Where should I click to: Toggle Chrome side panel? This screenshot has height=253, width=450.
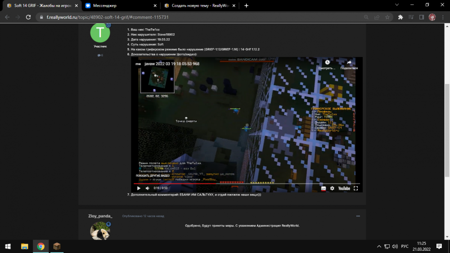(422, 17)
